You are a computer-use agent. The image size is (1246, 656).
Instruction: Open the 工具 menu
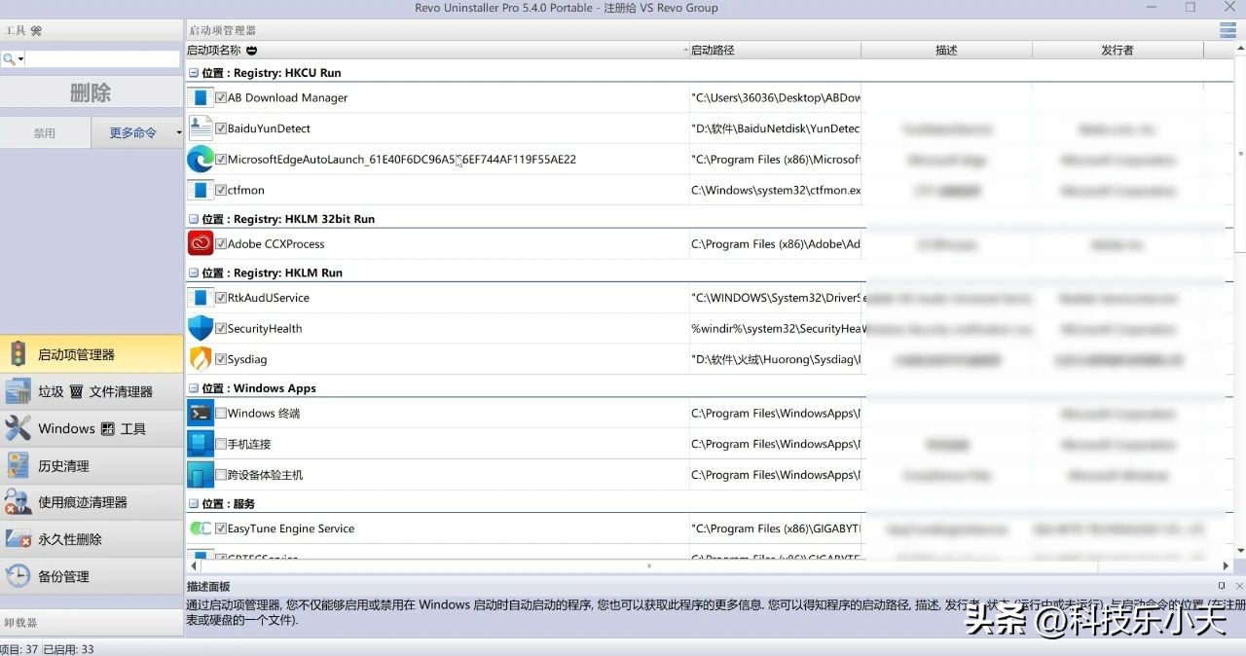pos(17,29)
